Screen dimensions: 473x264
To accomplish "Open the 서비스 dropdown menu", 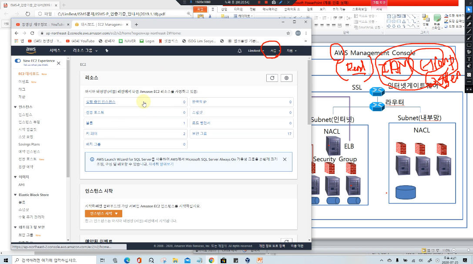I will tap(57, 51).
